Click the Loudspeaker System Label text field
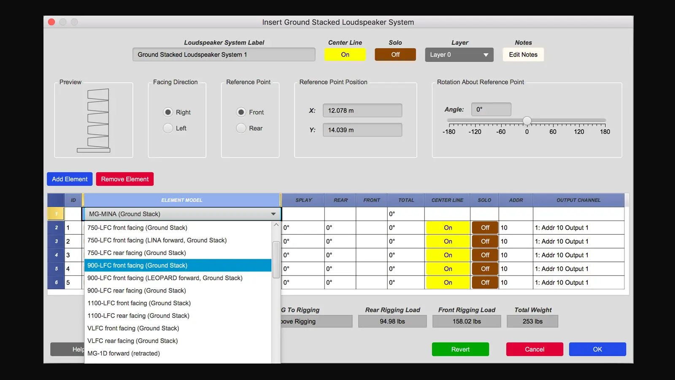Screen dimensions: 675x380 224,54
